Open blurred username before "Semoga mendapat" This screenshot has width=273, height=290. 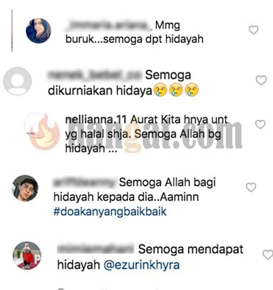[x=96, y=249]
